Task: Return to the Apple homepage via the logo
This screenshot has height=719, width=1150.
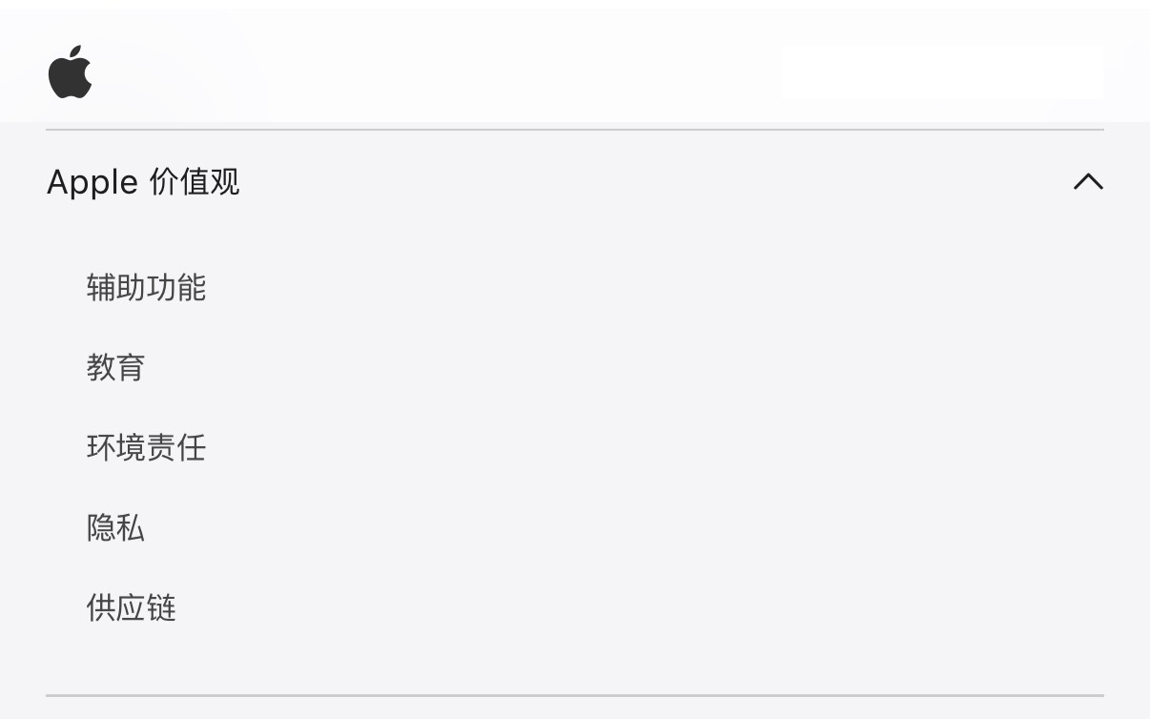Action: pos(71,72)
